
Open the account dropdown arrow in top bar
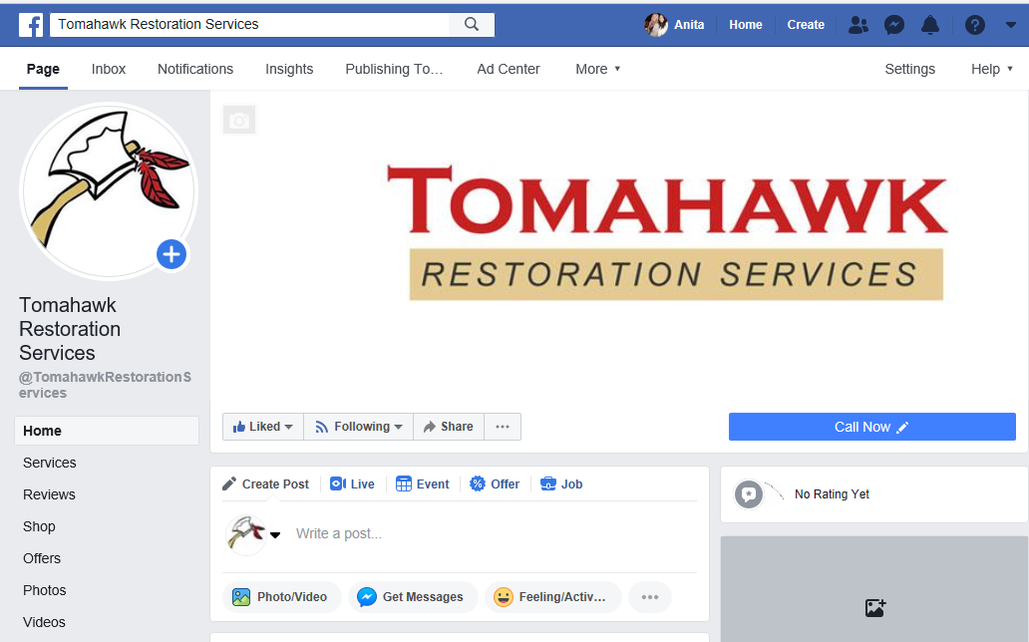[x=1011, y=25]
